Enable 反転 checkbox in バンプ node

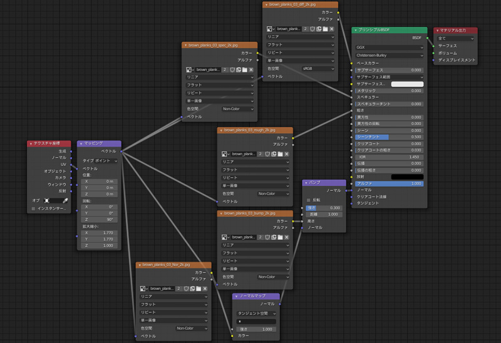click(308, 200)
